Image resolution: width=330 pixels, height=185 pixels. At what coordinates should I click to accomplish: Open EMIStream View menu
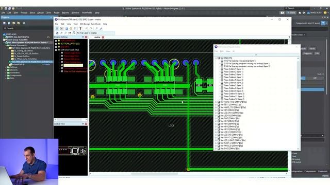coord(69,24)
